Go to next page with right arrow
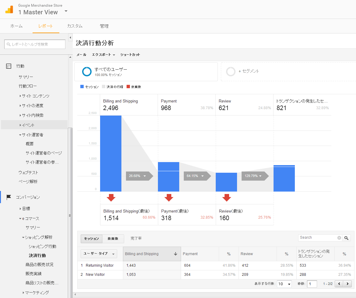 click(347, 284)
